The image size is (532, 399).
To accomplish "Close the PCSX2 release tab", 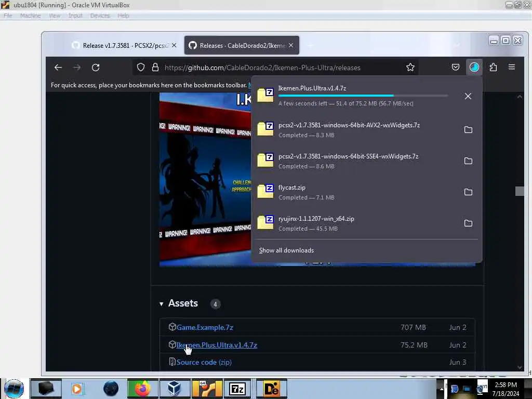I will pyautogui.click(x=174, y=45).
